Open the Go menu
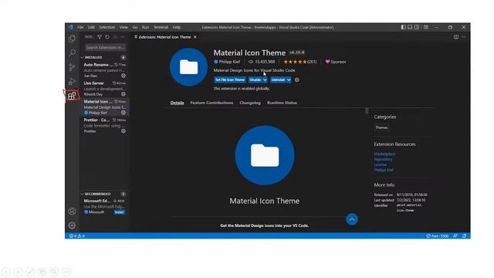This screenshot has height=278, width=494. 135,27
